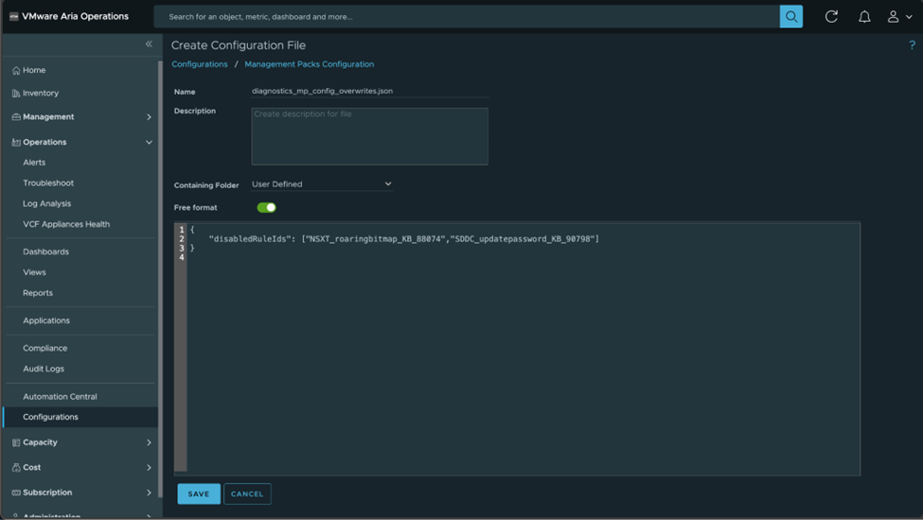Expand the Capacity menu section

149,442
